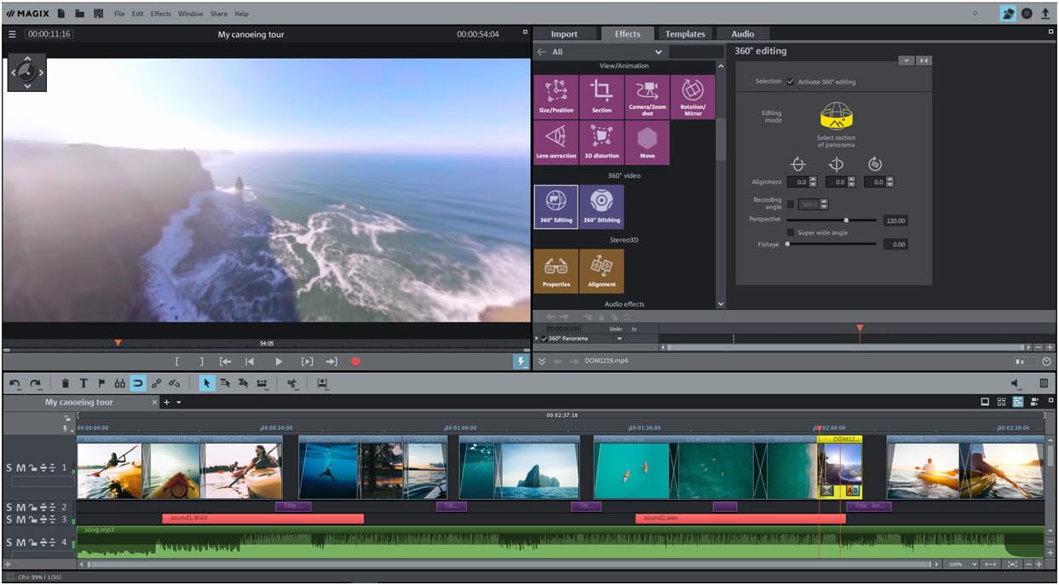Open dropdown next to project tab
The width and height of the screenshot is (1059, 585).
179,402
